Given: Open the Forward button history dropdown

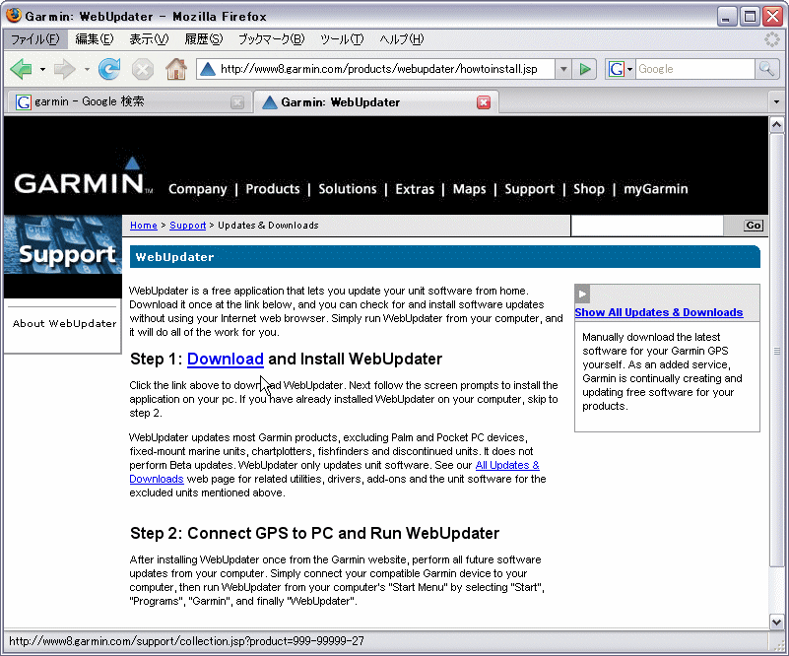Looking at the screenshot, I should tap(87, 69).
